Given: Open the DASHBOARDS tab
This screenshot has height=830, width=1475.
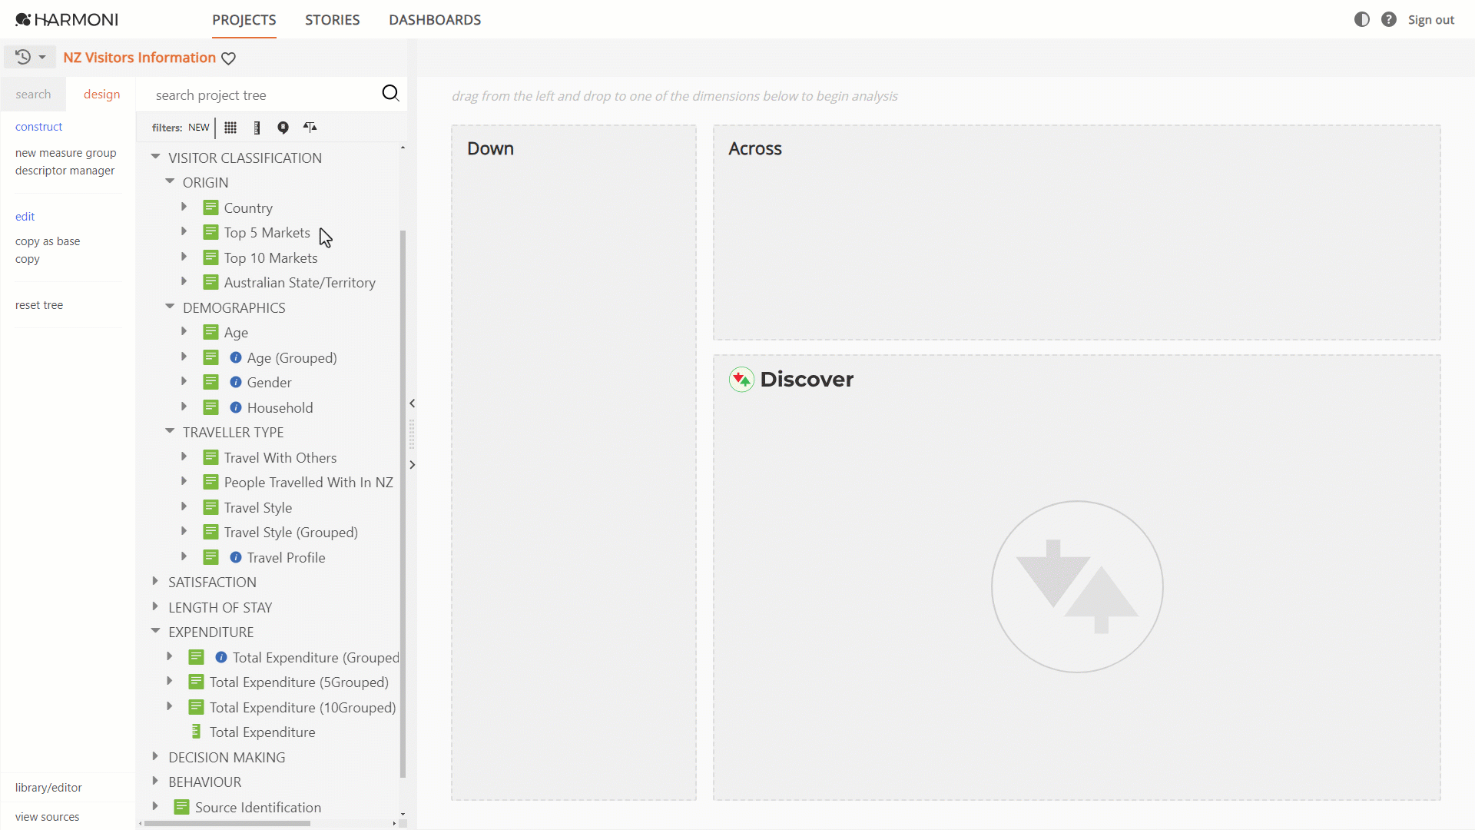Looking at the screenshot, I should 435,20.
